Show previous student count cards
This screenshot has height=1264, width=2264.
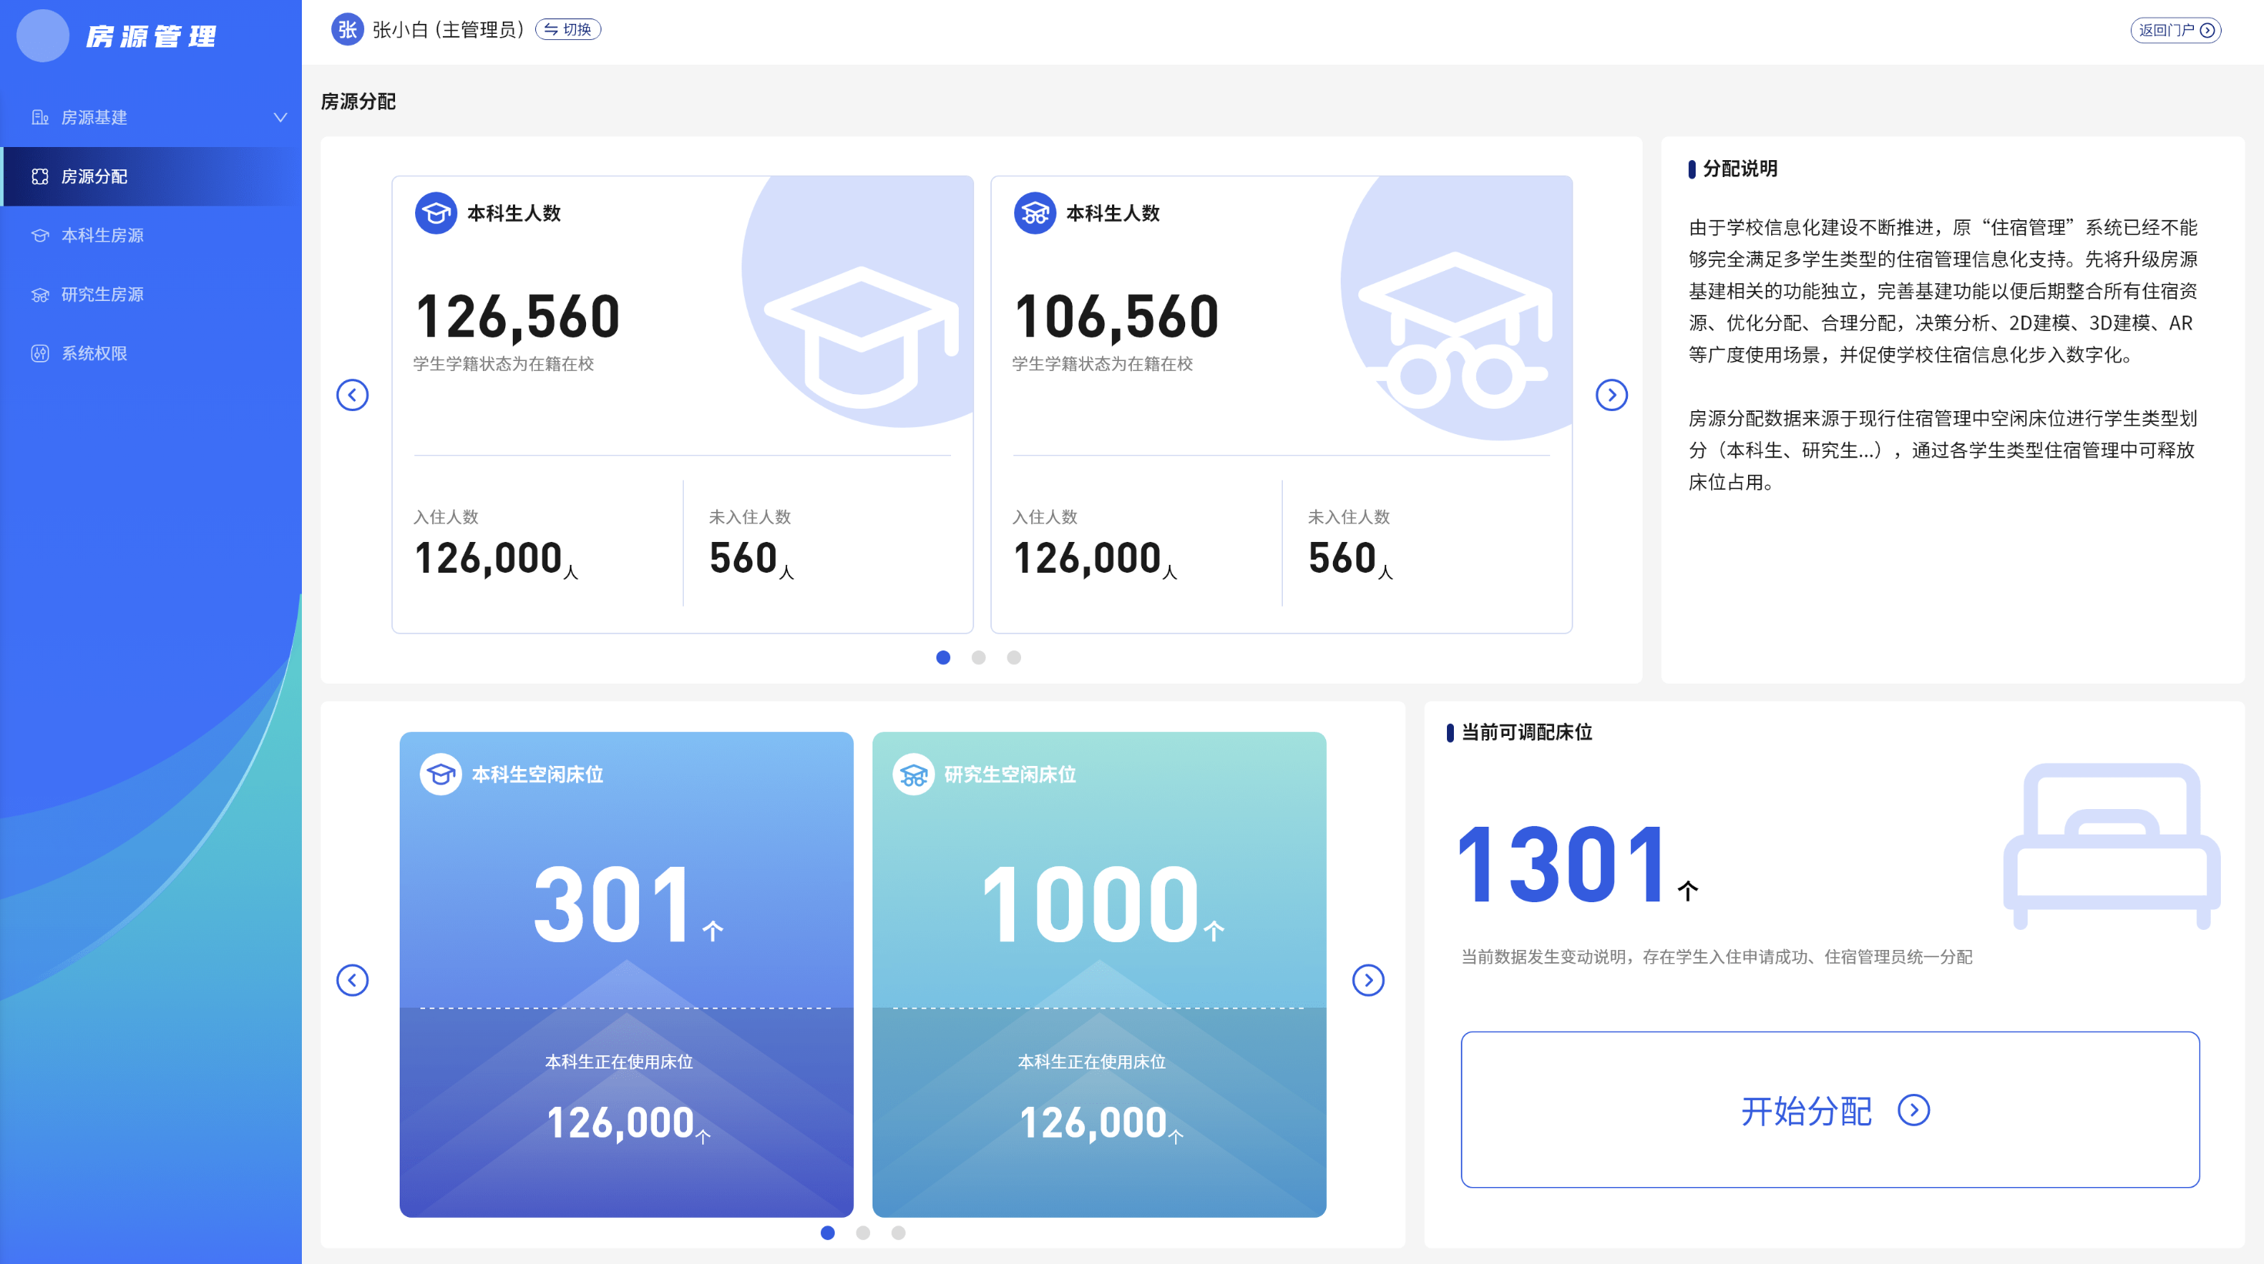pyautogui.click(x=353, y=394)
